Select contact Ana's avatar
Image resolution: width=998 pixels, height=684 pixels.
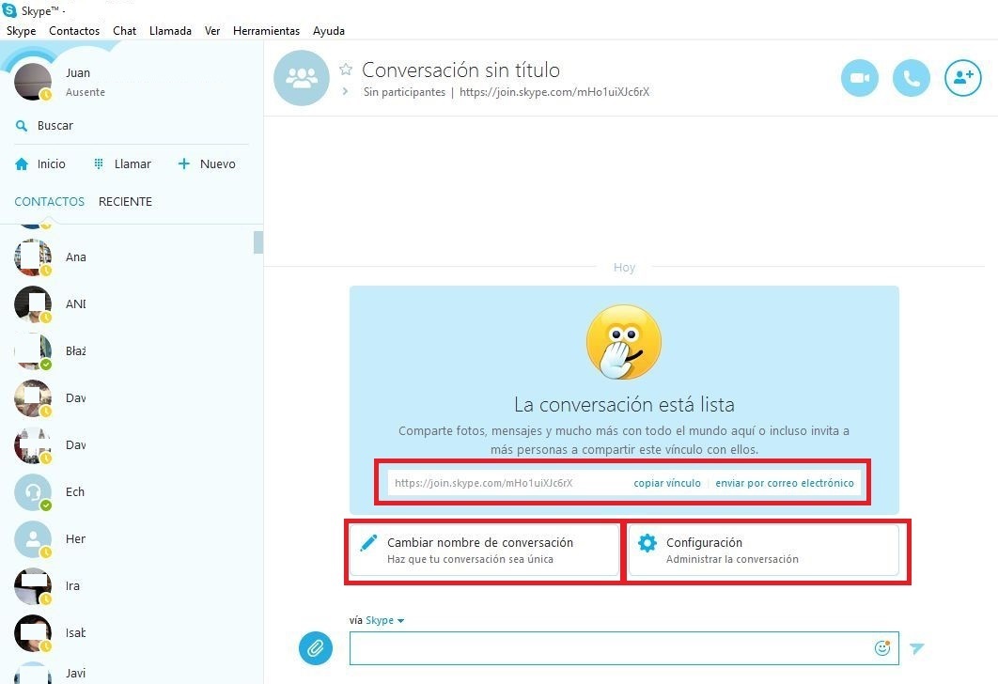[33, 257]
